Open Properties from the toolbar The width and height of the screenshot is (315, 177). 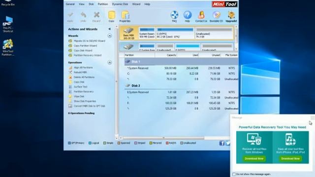125,16
